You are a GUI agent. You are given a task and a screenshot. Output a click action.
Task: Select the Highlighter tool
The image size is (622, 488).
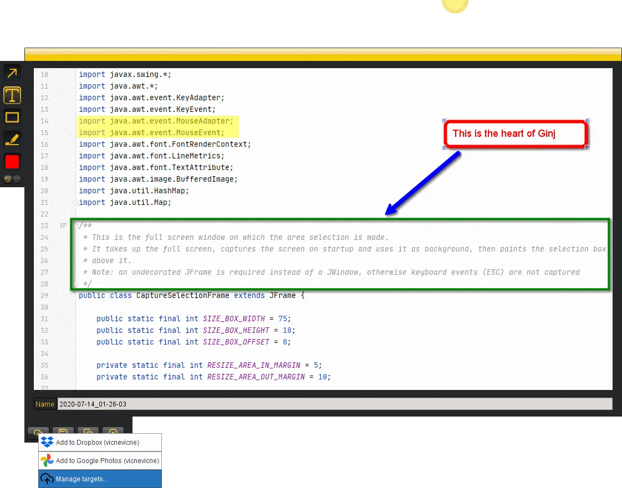point(12,139)
